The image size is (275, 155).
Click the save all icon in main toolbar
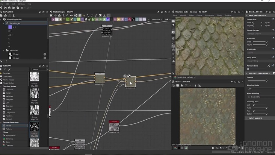click(x=18, y=8)
